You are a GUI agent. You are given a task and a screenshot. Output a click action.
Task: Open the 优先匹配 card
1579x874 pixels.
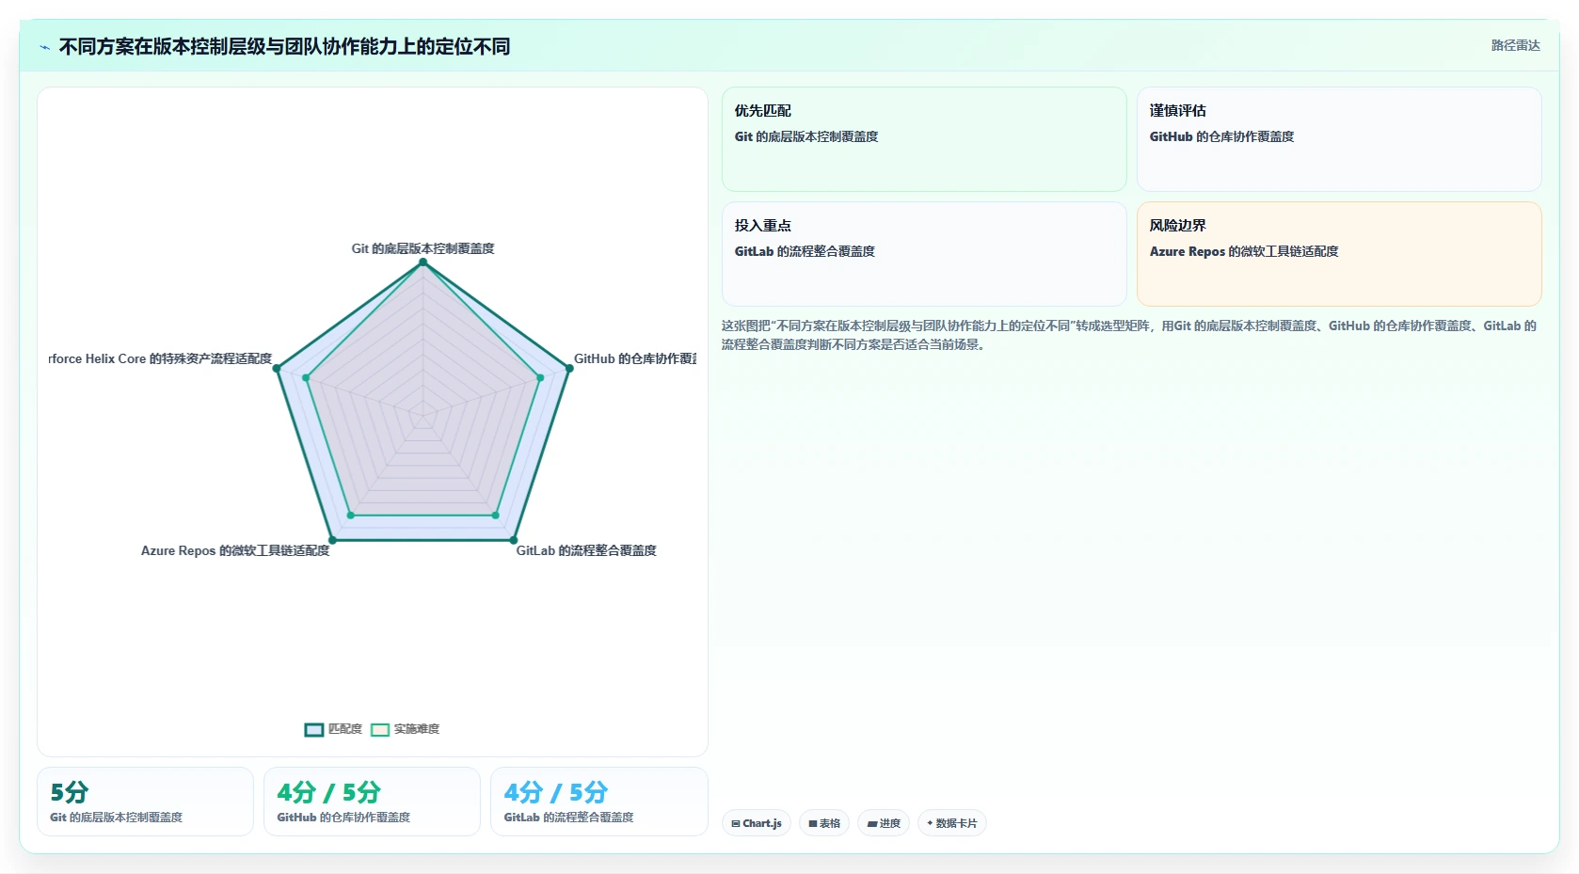pos(924,139)
